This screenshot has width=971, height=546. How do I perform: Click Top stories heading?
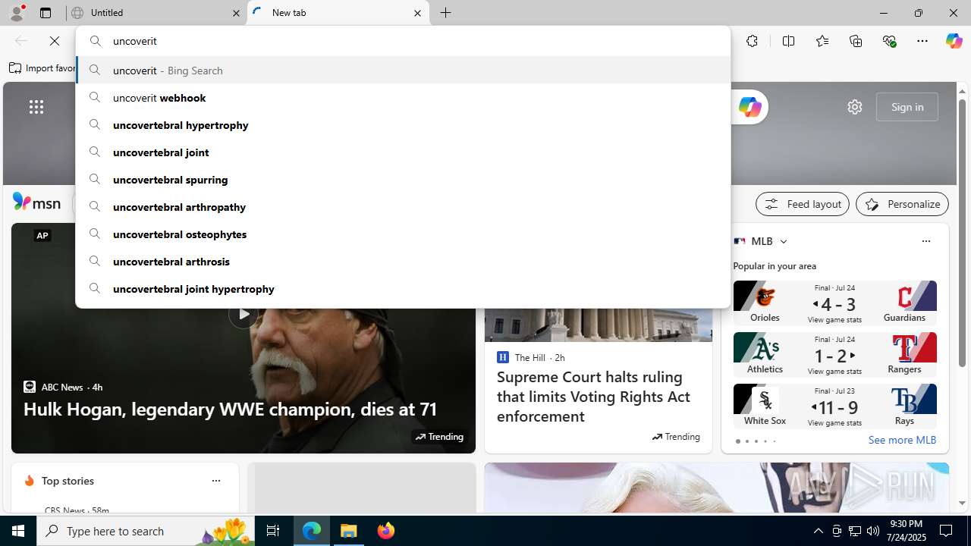coord(68,481)
